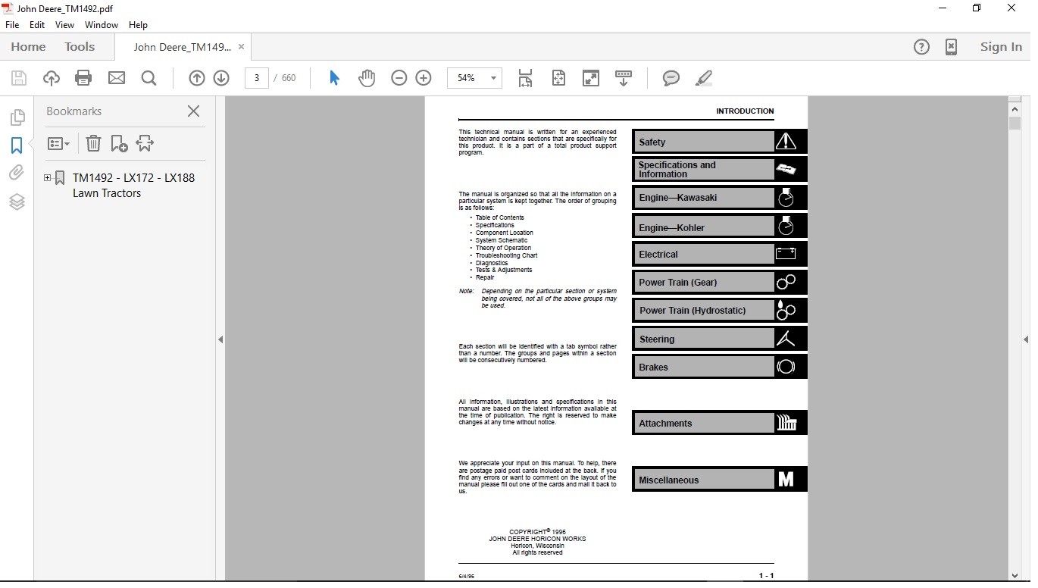Go to previous page arrow
1038x588 pixels.
coord(196,78)
